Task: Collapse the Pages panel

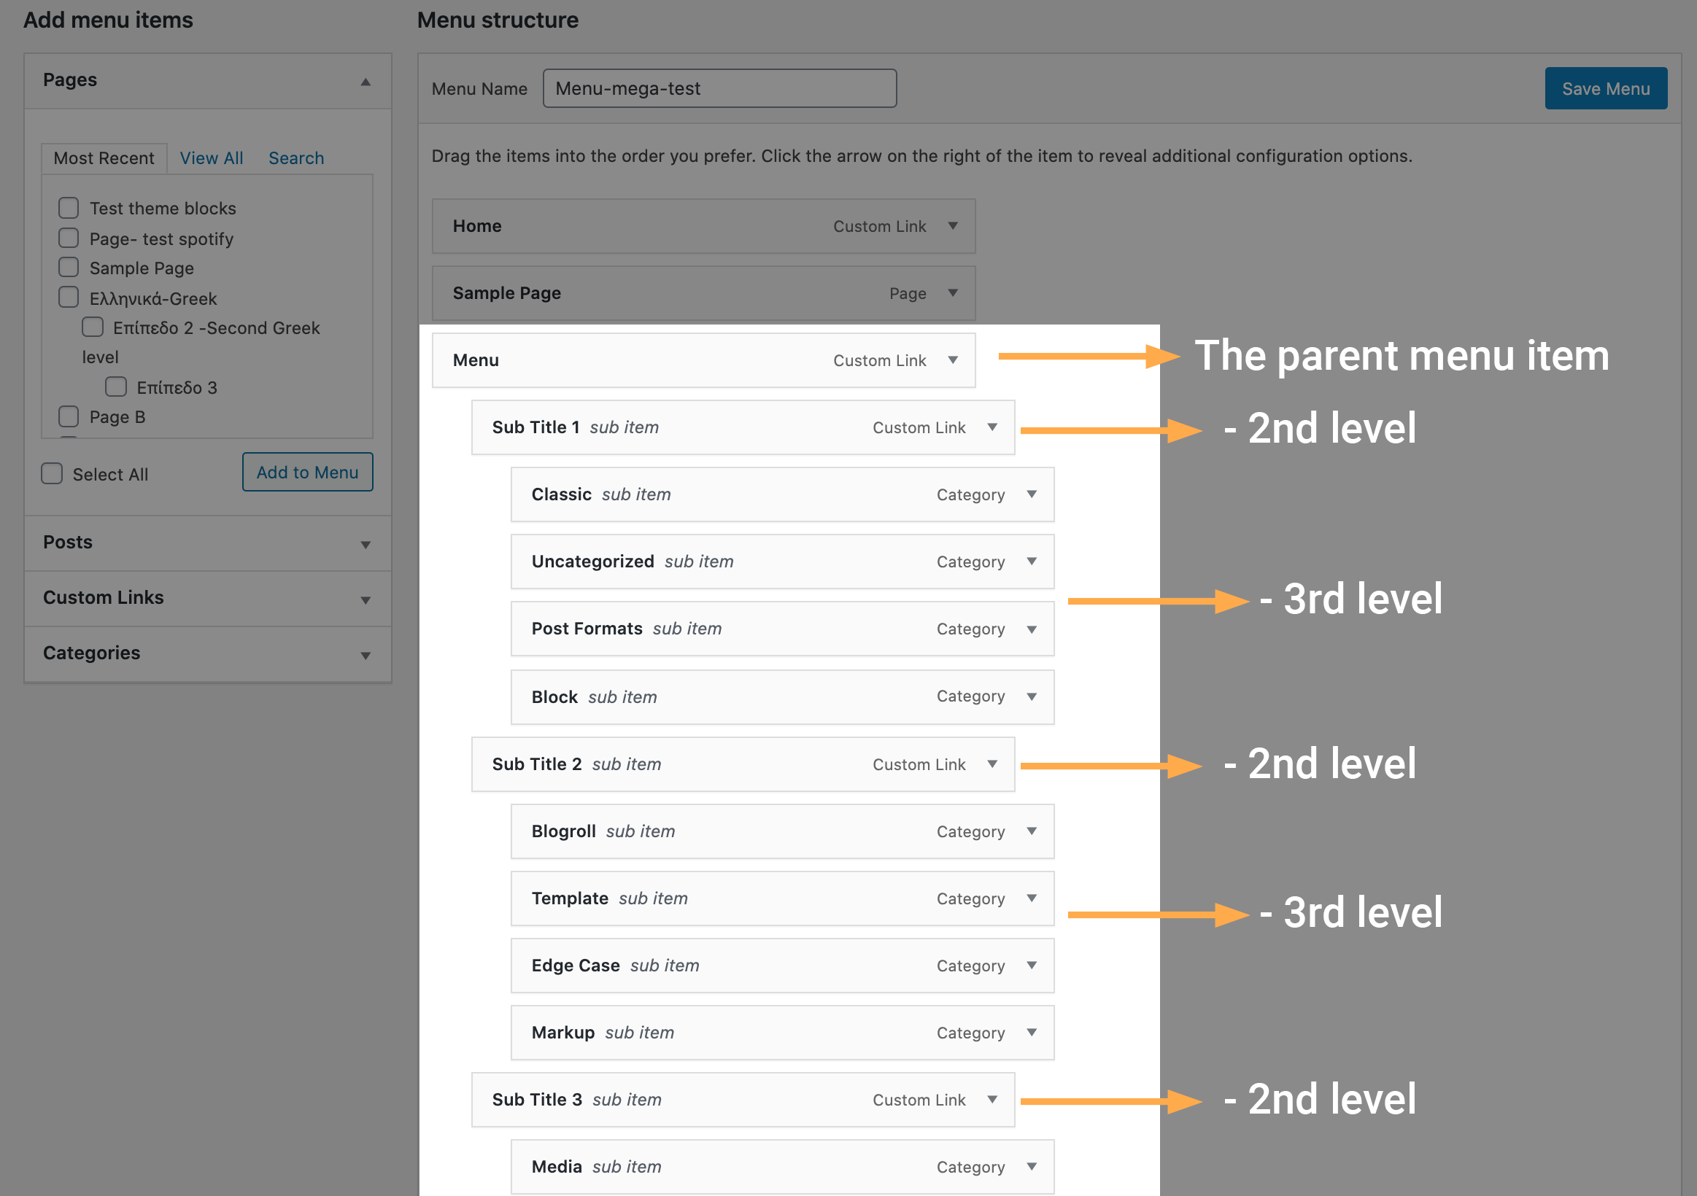Action: [366, 81]
